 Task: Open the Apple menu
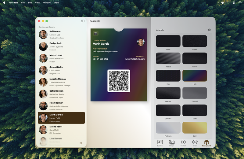click(4, 3)
